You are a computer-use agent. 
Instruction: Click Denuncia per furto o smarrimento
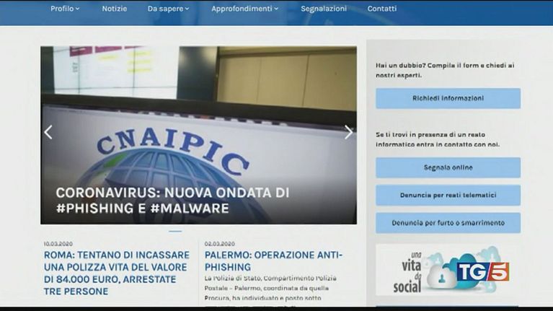coord(448,222)
